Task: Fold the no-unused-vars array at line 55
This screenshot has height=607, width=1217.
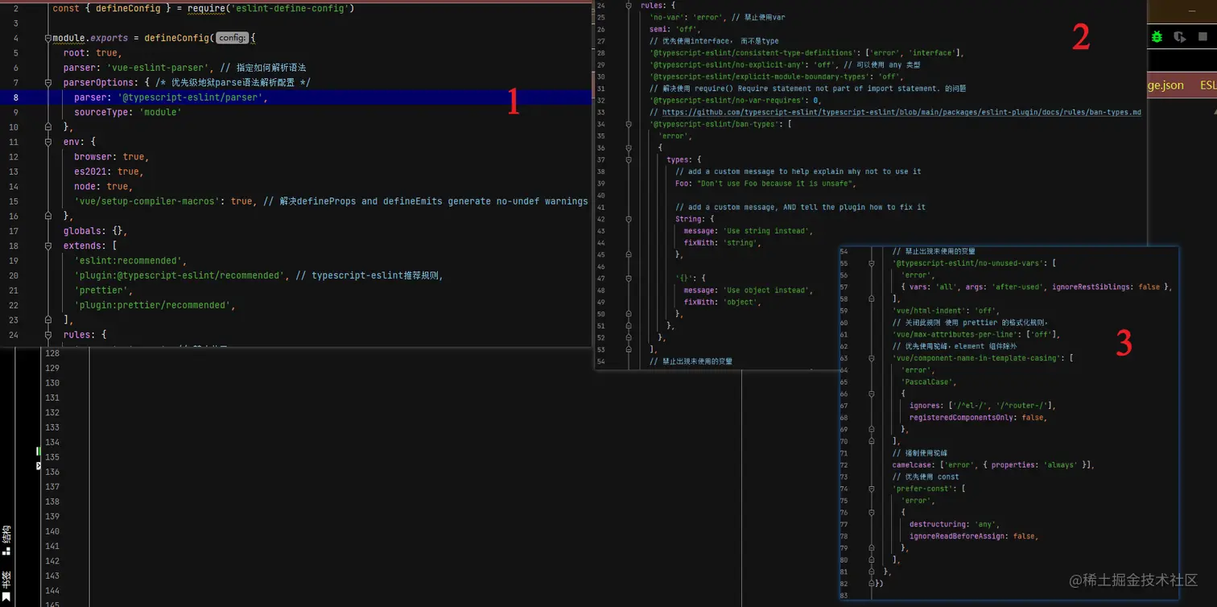Action: click(872, 263)
